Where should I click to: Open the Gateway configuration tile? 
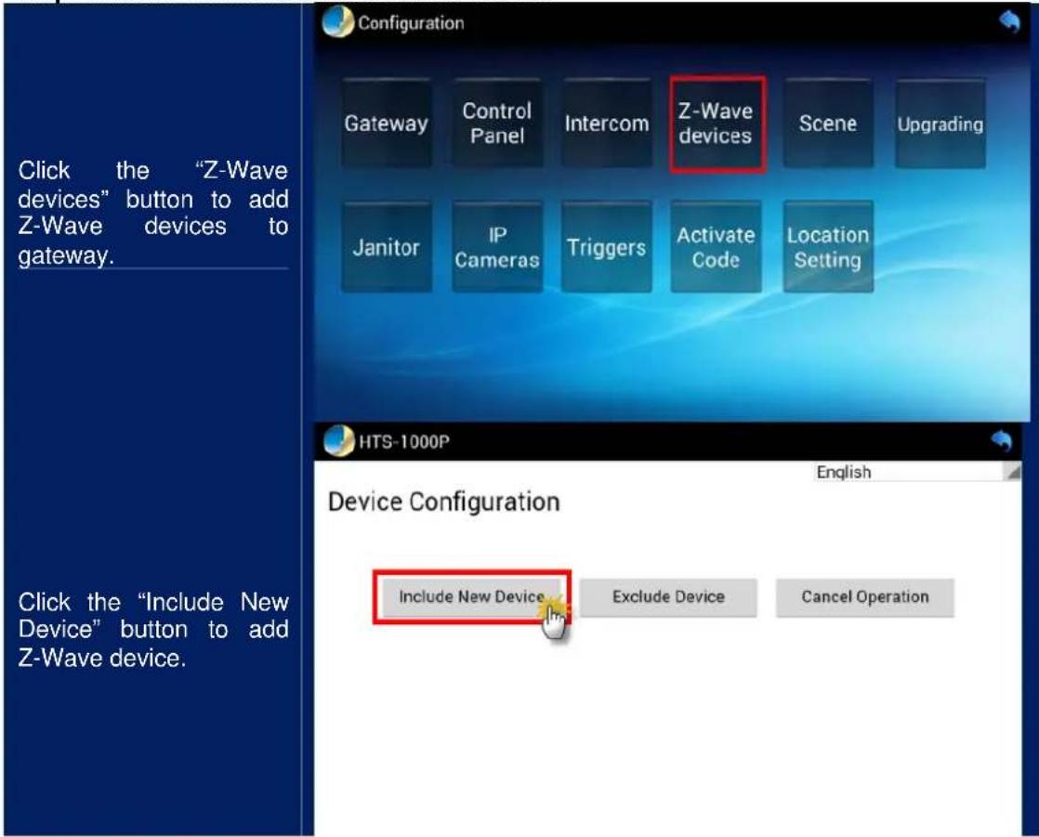coord(387,124)
